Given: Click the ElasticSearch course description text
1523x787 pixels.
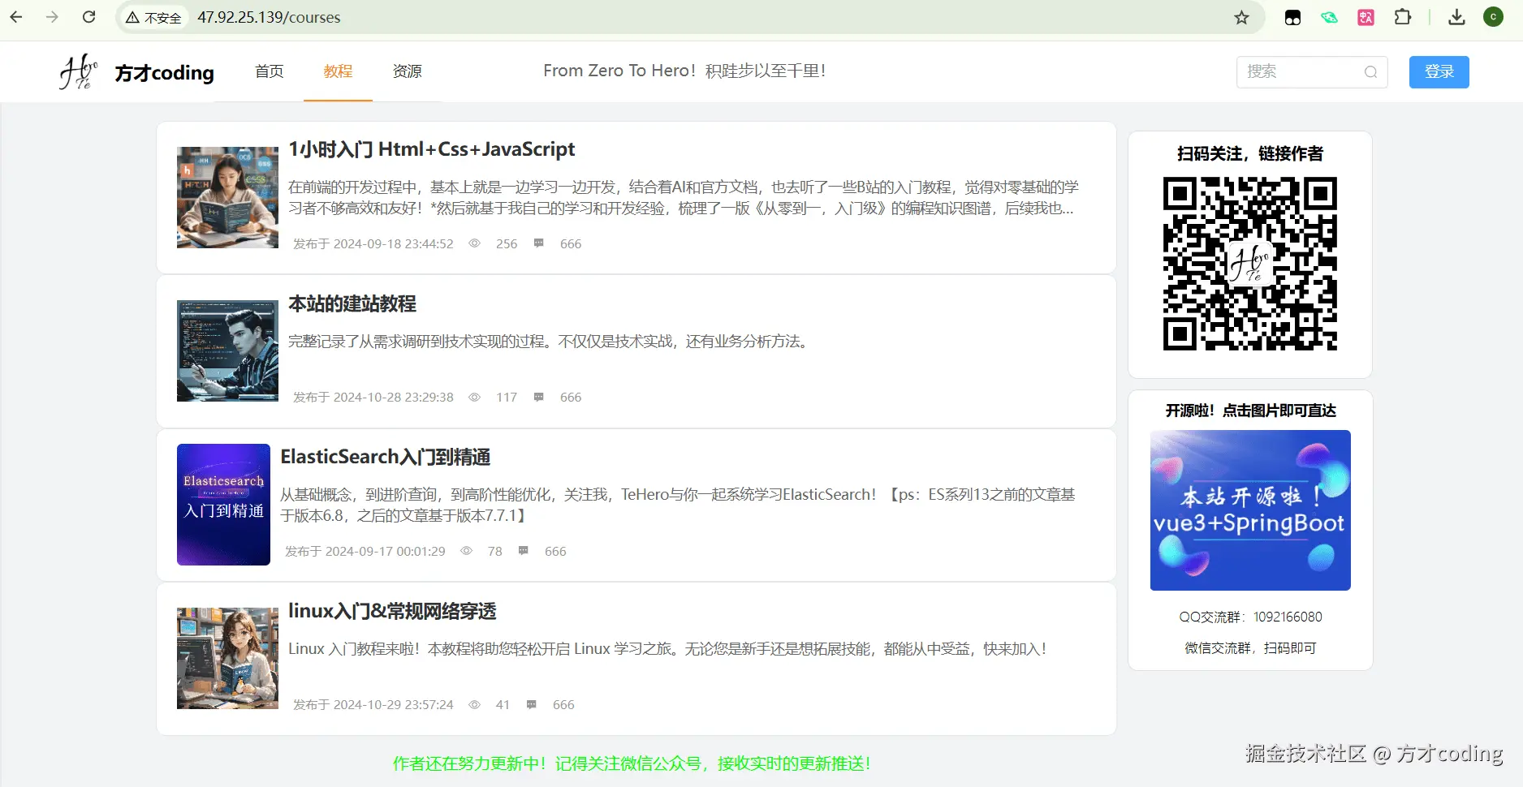Looking at the screenshot, I should tap(678, 505).
